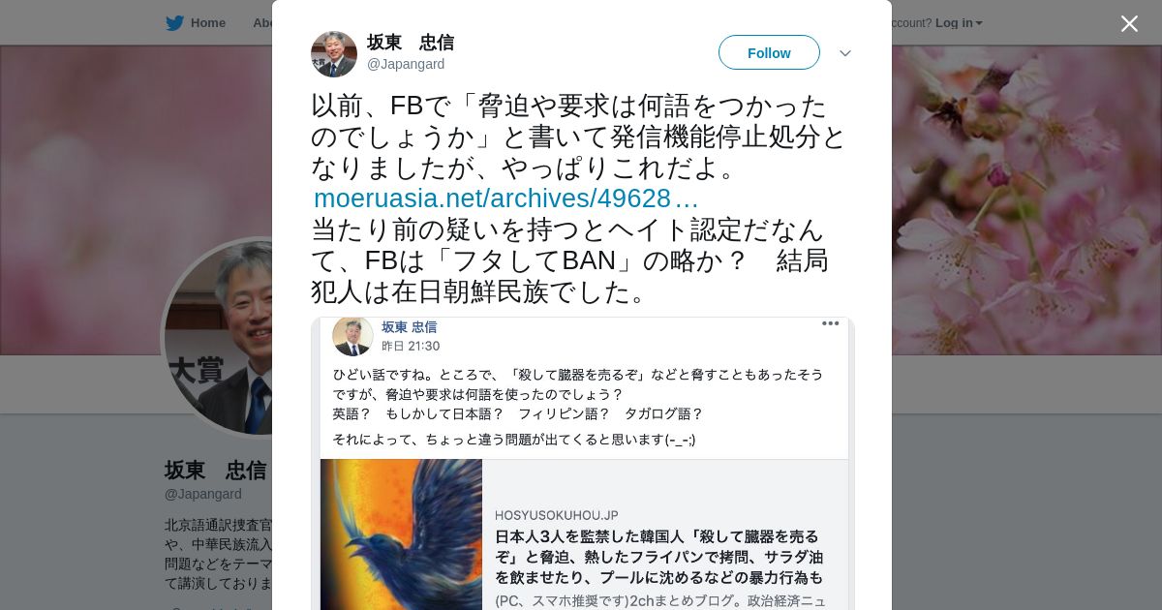The width and height of the screenshot is (1162, 610).
Task: Click the embedded Facebook post text
Action: (577, 406)
